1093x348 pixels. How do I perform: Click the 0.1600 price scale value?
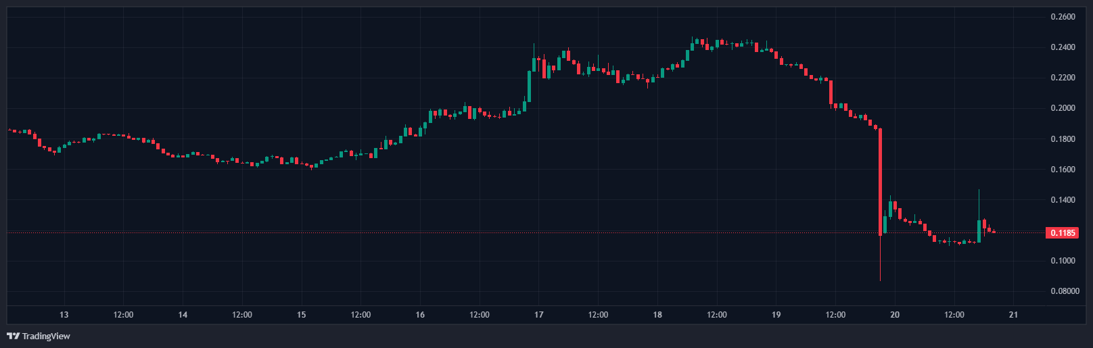click(x=1063, y=170)
